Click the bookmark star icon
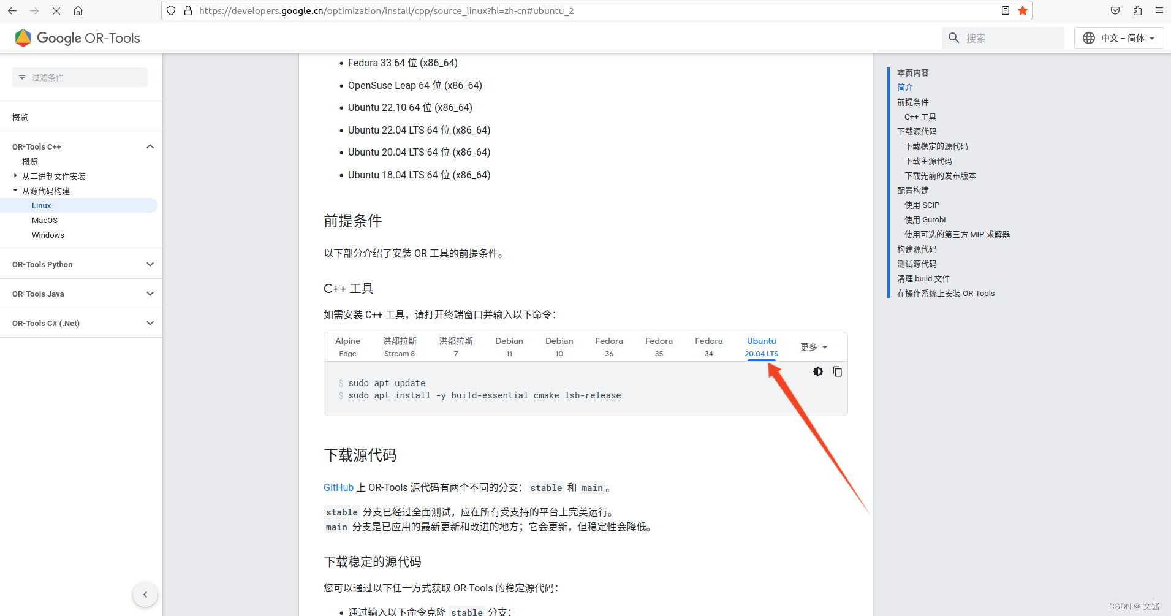This screenshot has width=1171, height=616. [x=1023, y=10]
